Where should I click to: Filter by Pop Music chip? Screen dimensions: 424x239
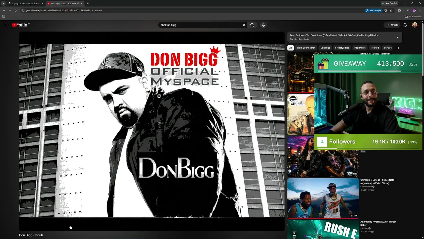pyautogui.click(x=360, y=48)
